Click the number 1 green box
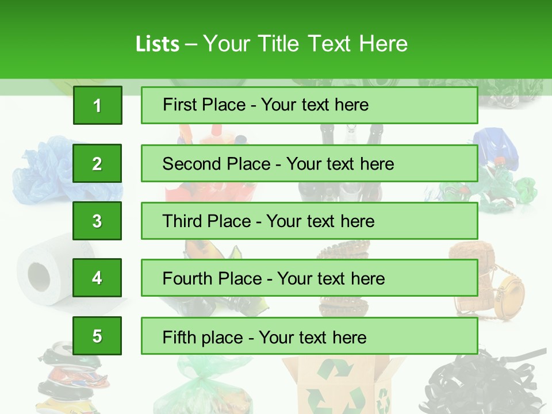 (x=98, y=105)
